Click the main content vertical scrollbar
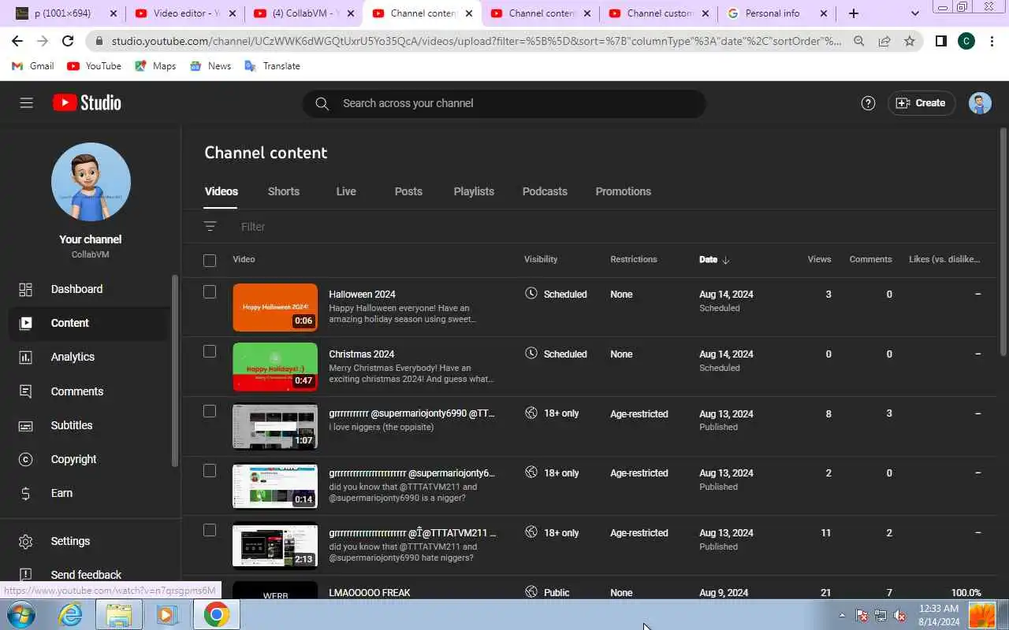Image resolution: width=1009 pixels, height=630 pixels. pyautogui.click(x=1003, y=241)
